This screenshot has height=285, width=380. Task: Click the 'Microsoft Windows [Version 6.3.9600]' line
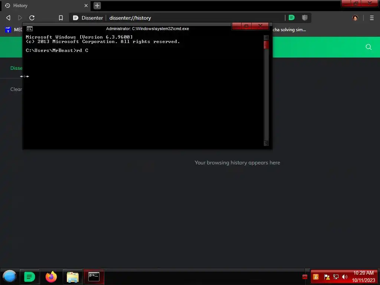[x=79, y=37]
